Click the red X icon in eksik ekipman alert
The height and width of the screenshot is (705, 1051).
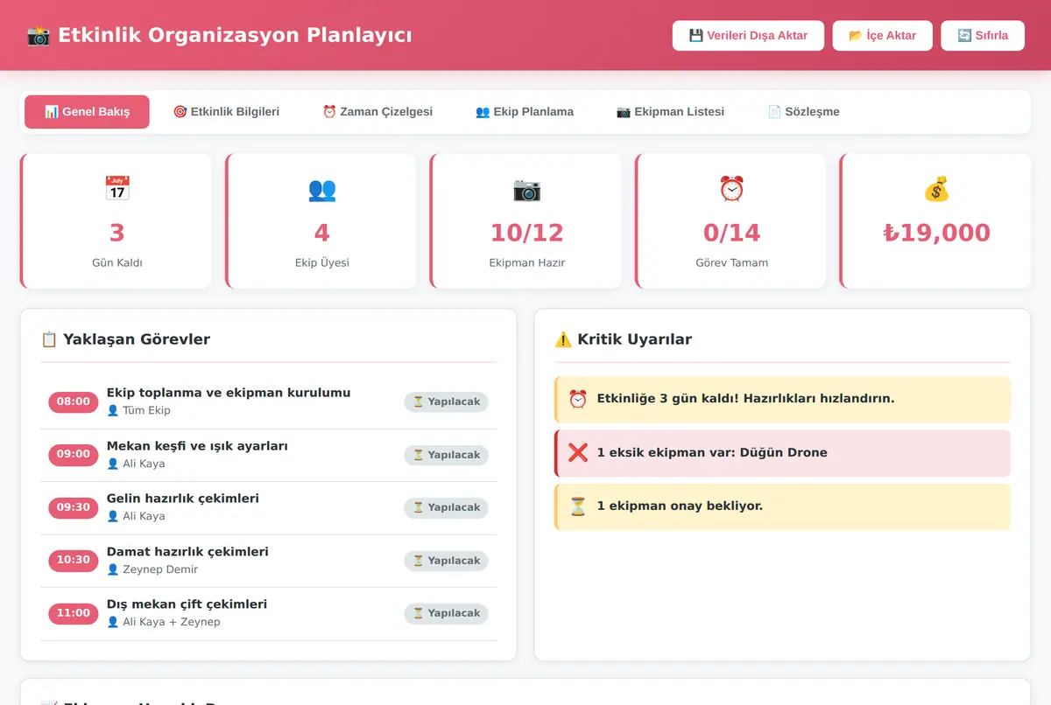[578, 453]
